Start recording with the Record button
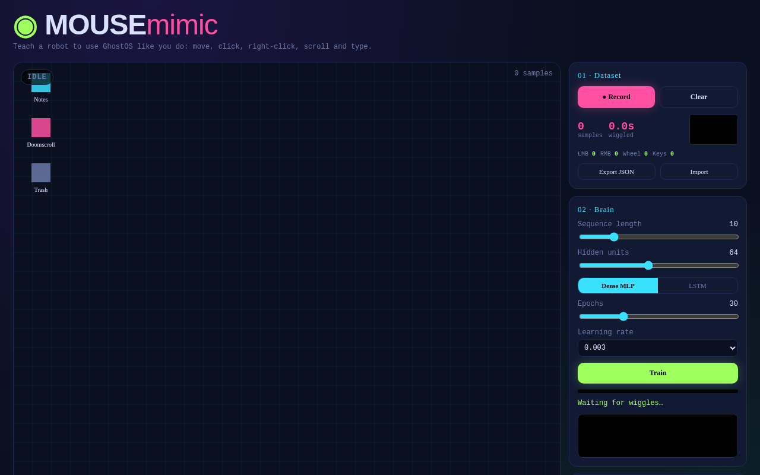Screen dimensions: 760x475 tap(616, 97)
